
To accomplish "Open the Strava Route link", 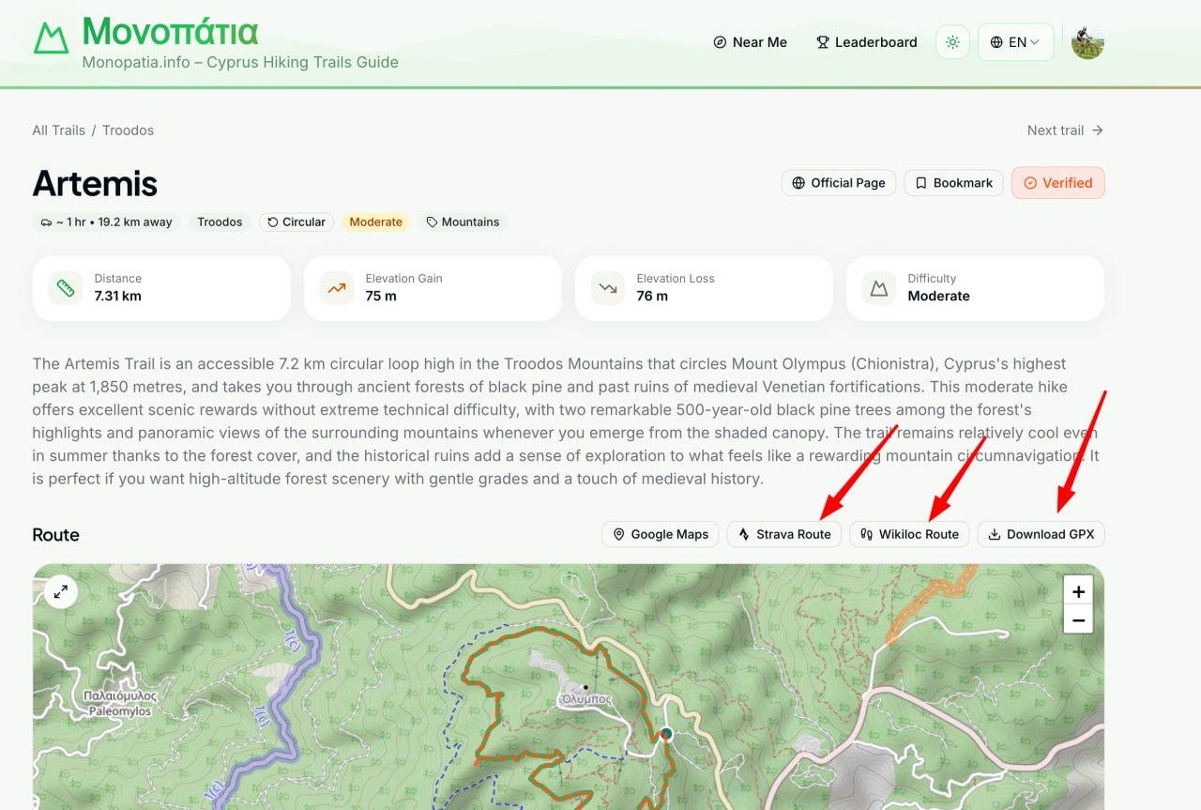I will (x=784, y=534).
